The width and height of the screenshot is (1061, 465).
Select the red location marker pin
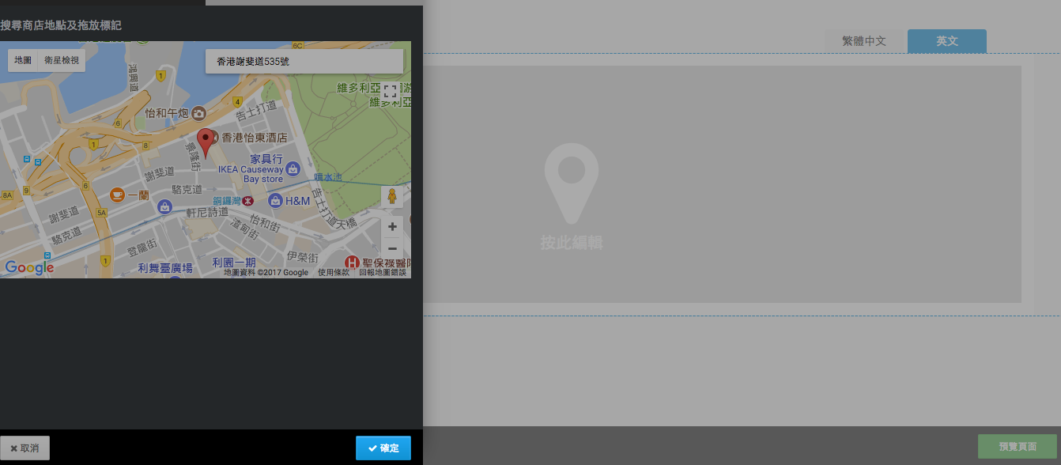(206, 142)
